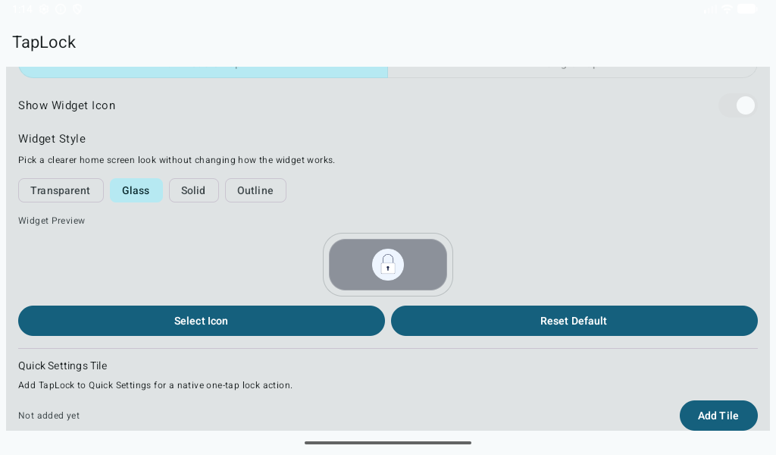Click the 'Widget Style' heading
Viewport: 776px width, 455px height.
coord(52,139)
